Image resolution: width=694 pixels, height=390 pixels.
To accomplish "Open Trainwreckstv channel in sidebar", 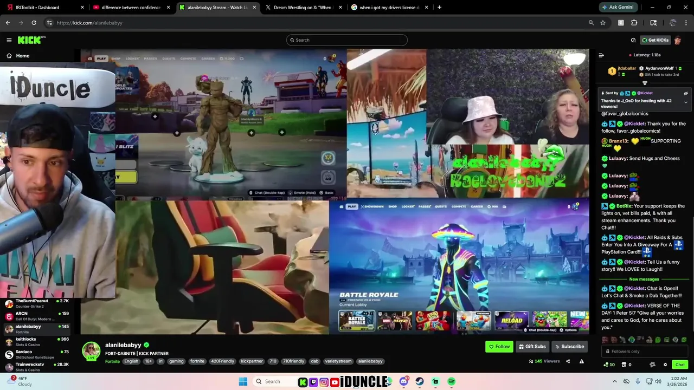I will click(x=37, y=367).
